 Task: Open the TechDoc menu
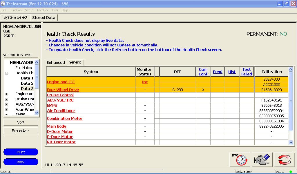point(42,10)
